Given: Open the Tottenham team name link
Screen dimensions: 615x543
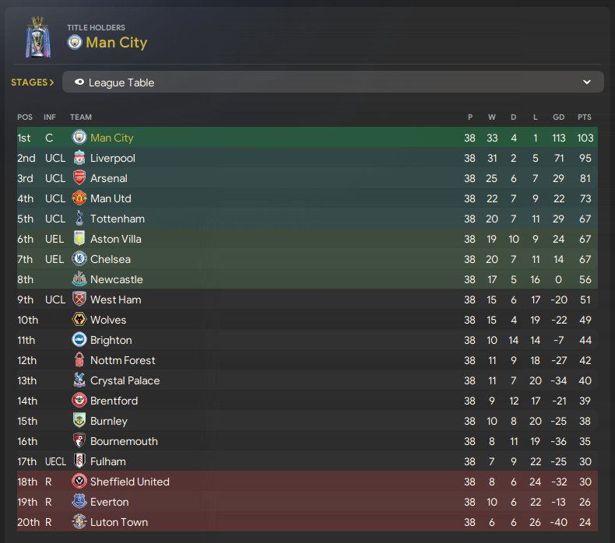Looking at the screenshot, I should (118, 219).
